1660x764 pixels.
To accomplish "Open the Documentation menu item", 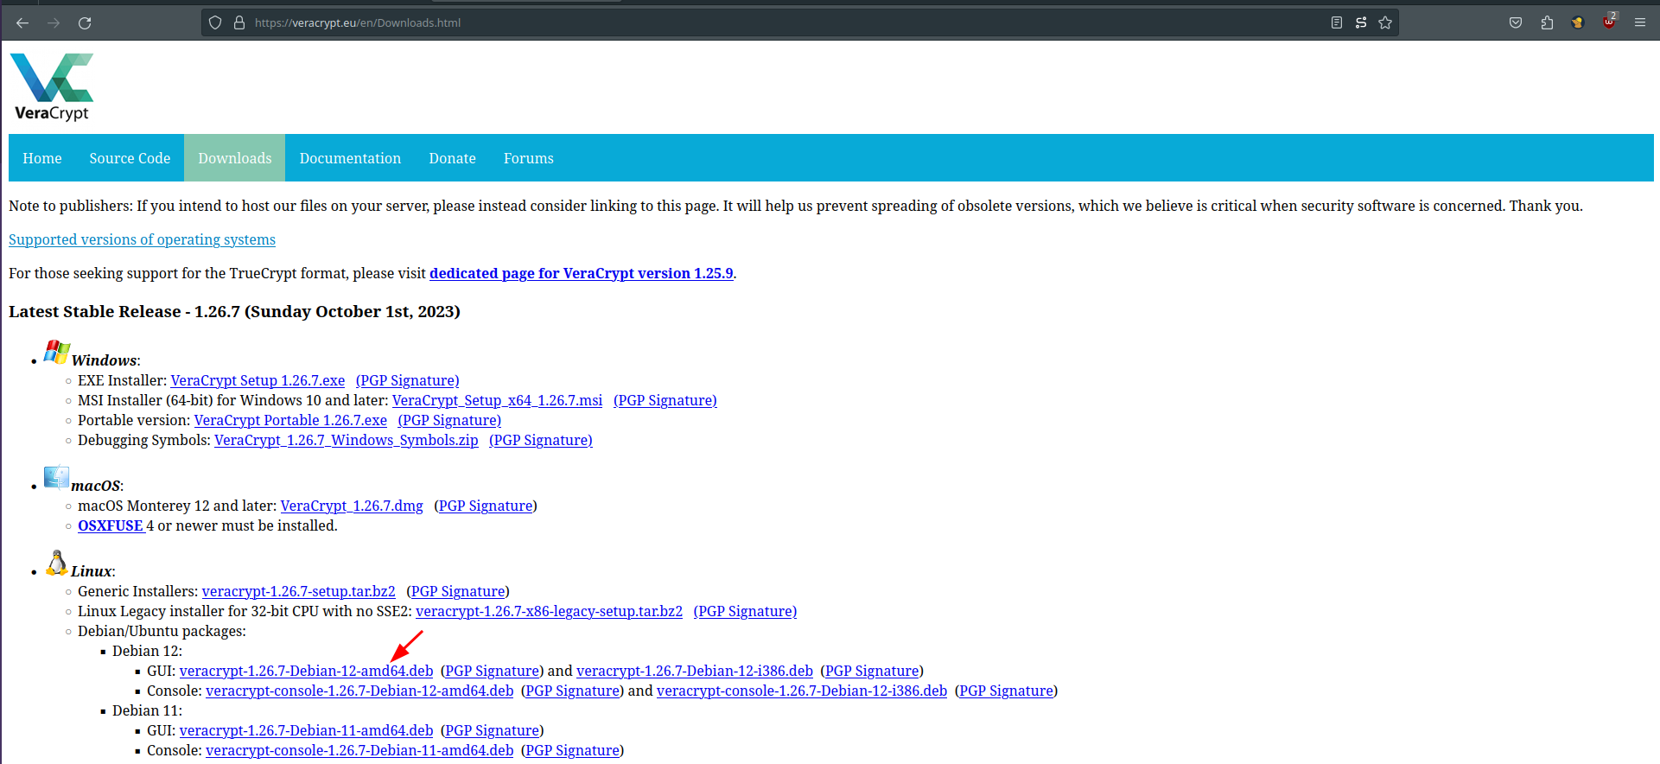I will pos(350,158).
